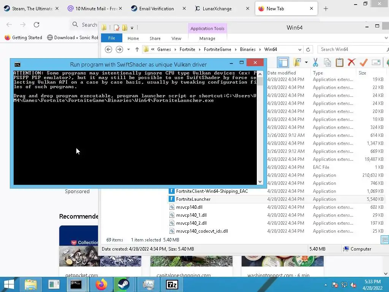Open dropdown arrow beside folder options icon
Screen dimensions: 389x292
pyautogui.click(x=307, y=62)
